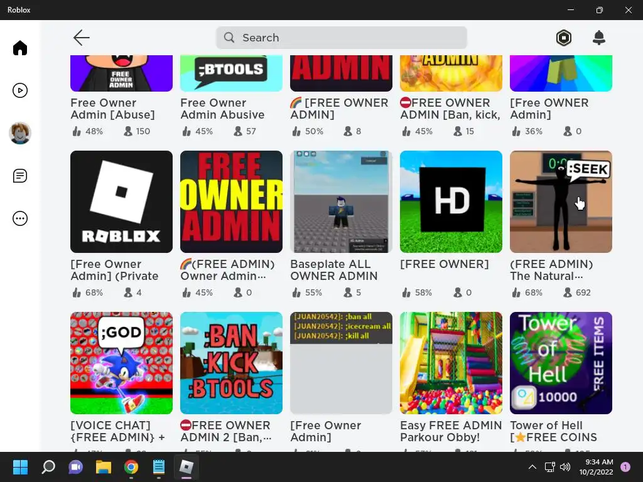Click FREE OWNER ADMIN 2 [Ban, title
This screenshot has height=482, width=643.
click(226, 431)
